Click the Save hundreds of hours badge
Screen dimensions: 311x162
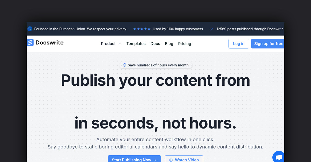(155, 65)
